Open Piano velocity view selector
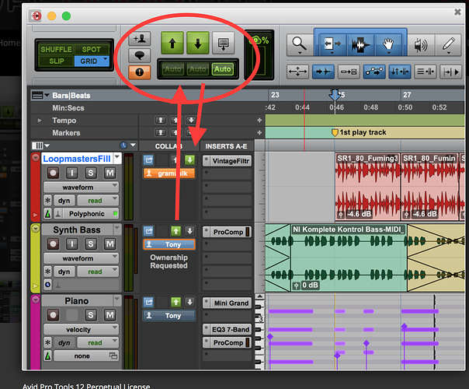Screen dimensions: 469x389 point(81,329)
